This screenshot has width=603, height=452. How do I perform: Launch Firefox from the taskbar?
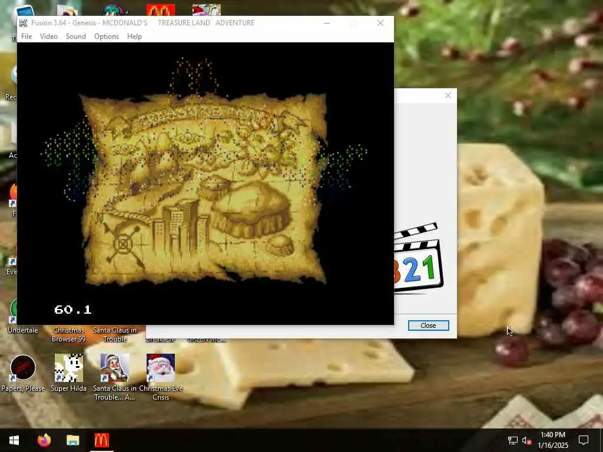click(44, 440)
